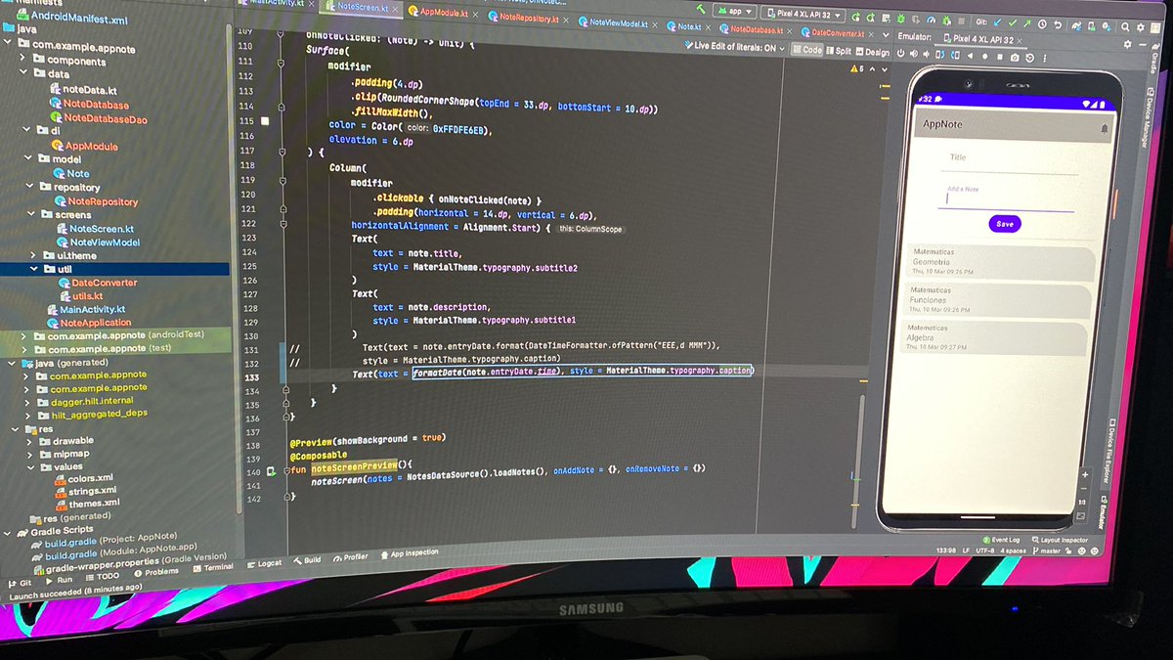Image resolution: width=1173 pixels, height=660 pixels.
Task: Click the Git update project blue arrow
Action: [996, 23]
